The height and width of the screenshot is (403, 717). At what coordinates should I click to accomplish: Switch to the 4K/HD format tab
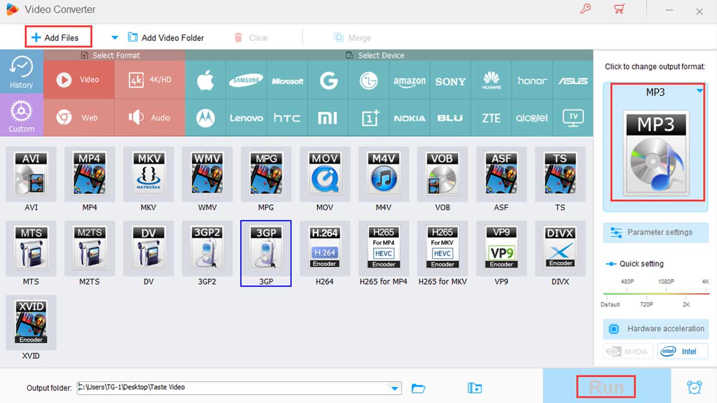click(150, 79)
